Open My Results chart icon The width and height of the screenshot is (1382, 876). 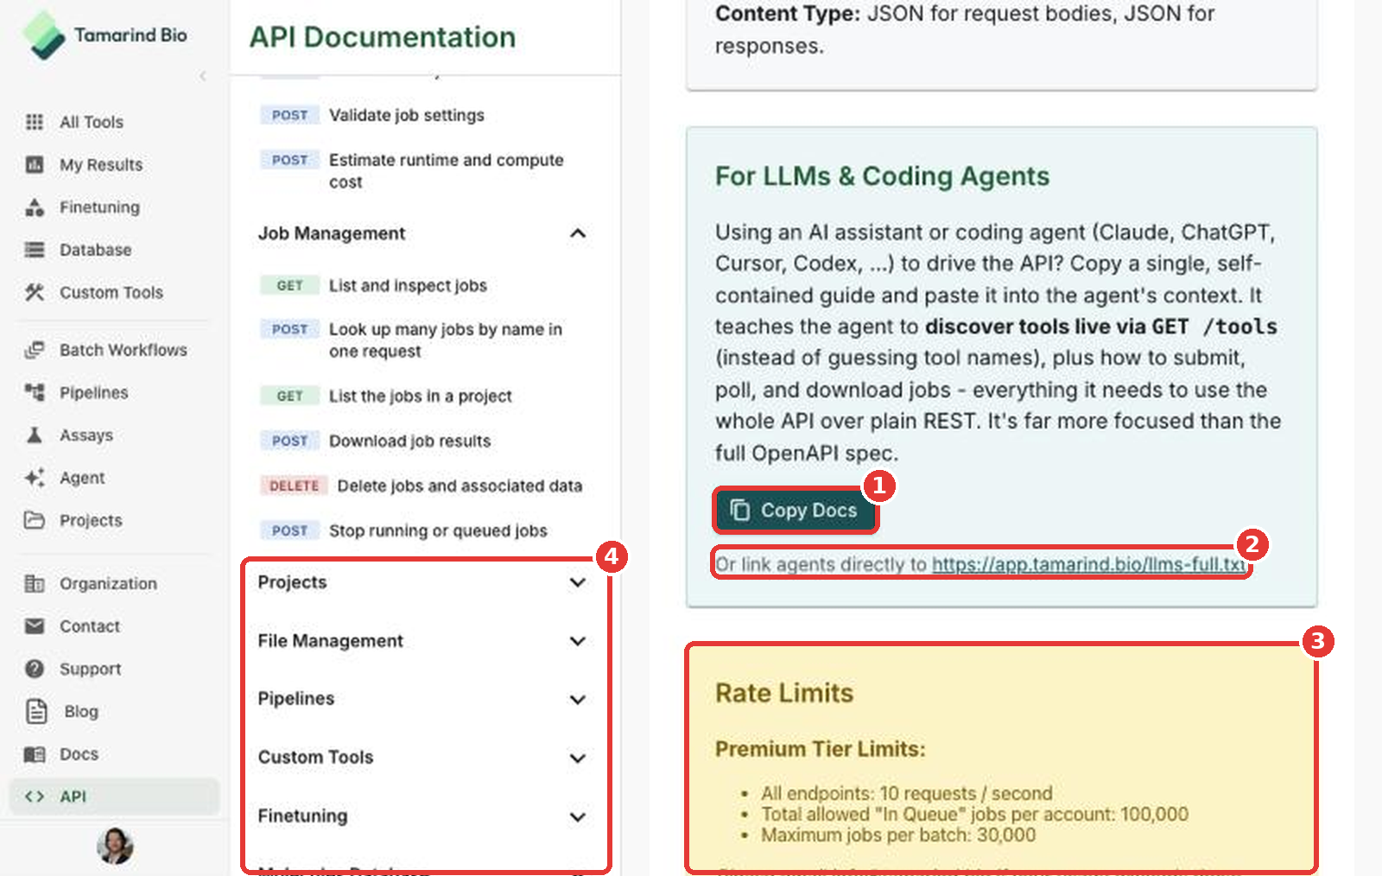click(x=35, y=164)
